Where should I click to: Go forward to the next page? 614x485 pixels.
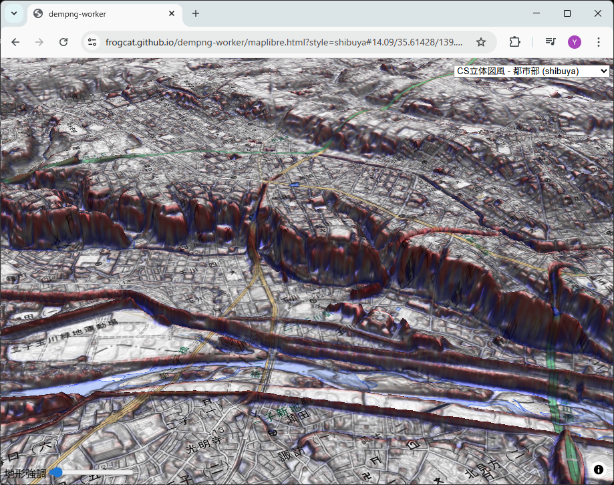[39, 42]
